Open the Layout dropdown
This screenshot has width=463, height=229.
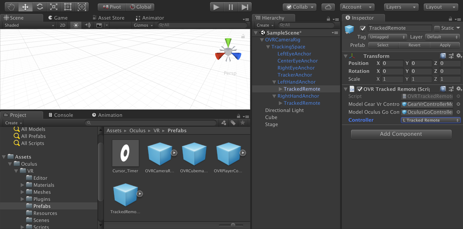click(440, 7)
